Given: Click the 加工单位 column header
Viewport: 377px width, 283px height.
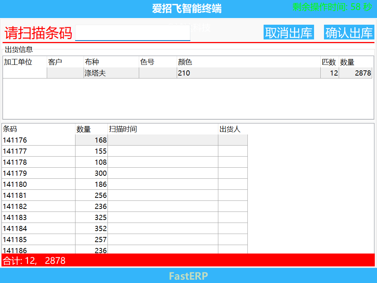Looking at the screenshot, I should coord(17,62).
